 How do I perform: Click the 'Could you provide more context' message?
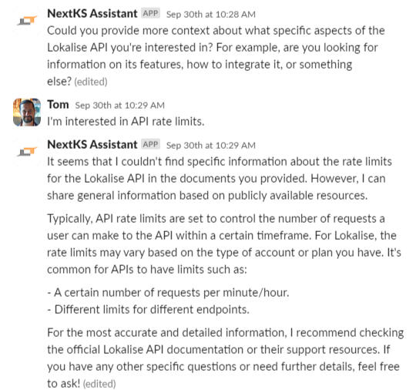pos(216,56)
